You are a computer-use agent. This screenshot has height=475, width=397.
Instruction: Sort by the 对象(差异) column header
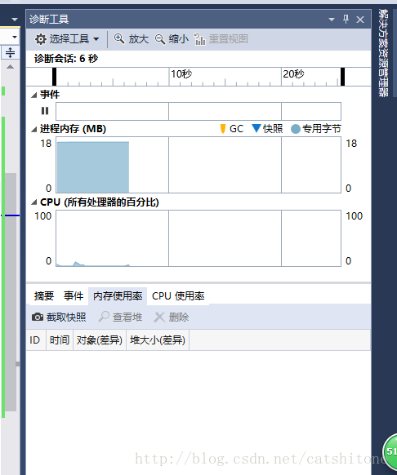click(x=100, y=340)
